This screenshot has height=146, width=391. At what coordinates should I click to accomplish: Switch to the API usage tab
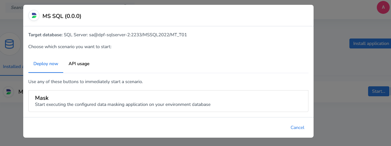coord(79,64)
